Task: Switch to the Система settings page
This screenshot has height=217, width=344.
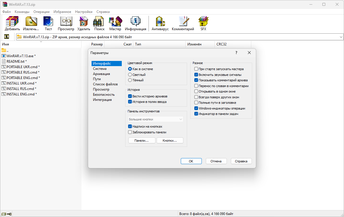Action: (107, 68)
